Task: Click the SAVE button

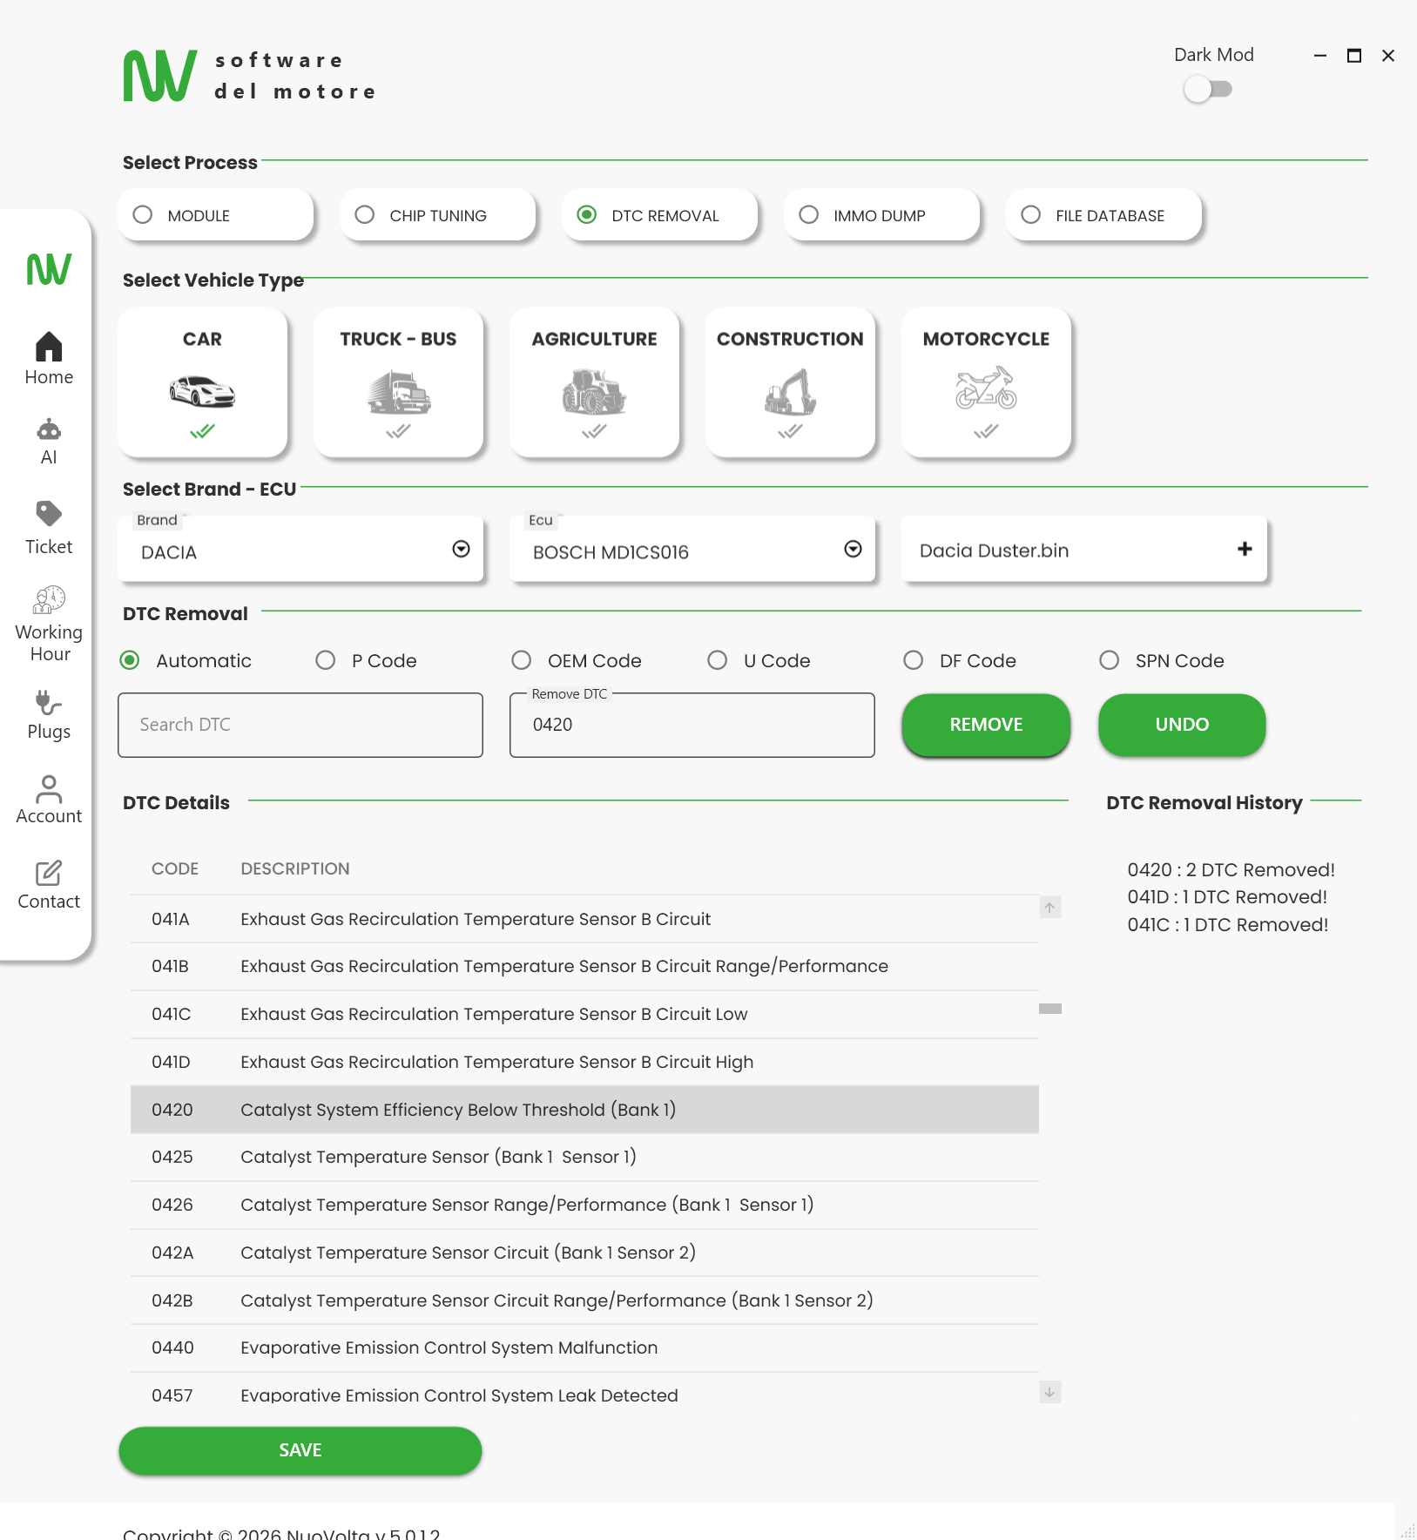Action: (x=300, y=1450)
